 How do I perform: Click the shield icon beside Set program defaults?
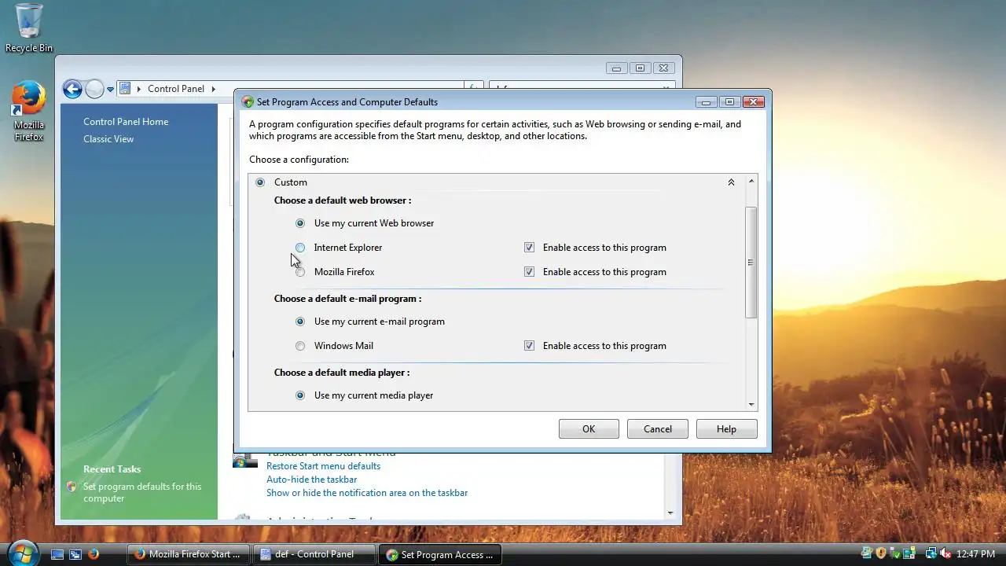click(72, 487)
